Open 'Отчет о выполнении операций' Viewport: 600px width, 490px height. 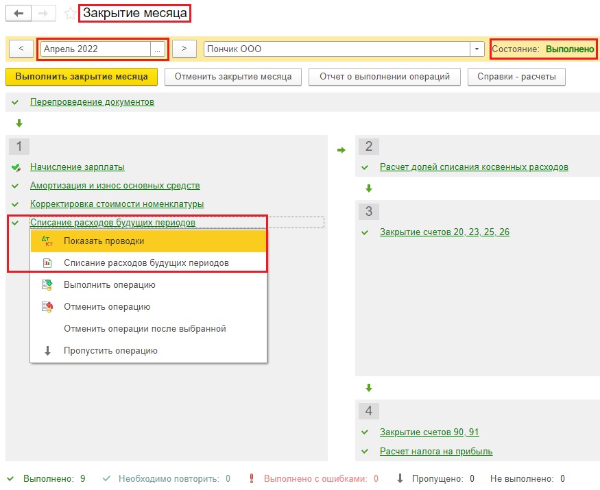385,77
